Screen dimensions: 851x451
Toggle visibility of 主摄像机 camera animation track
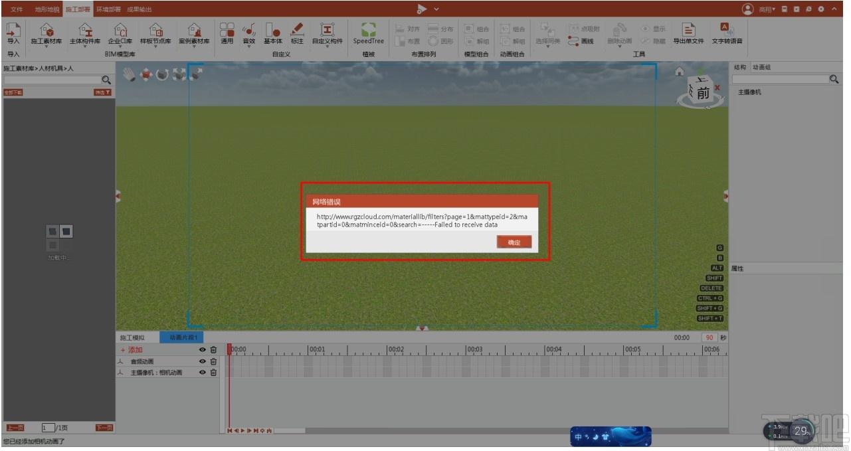[x=203, y=373]
